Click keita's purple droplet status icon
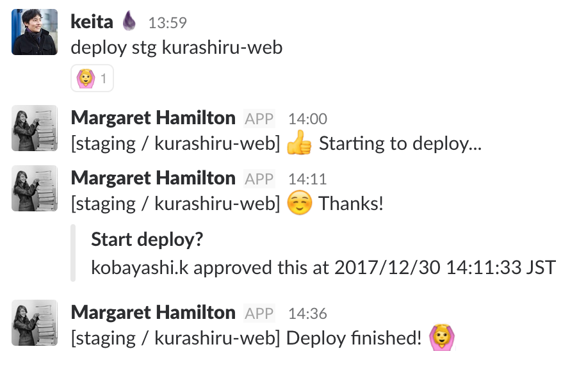The width and height of the screenshot is (570, 365). coord(129,22)
